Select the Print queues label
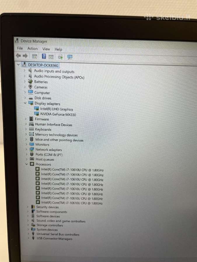The height and width of the screenshot is (262, 197). click(45, 160)
